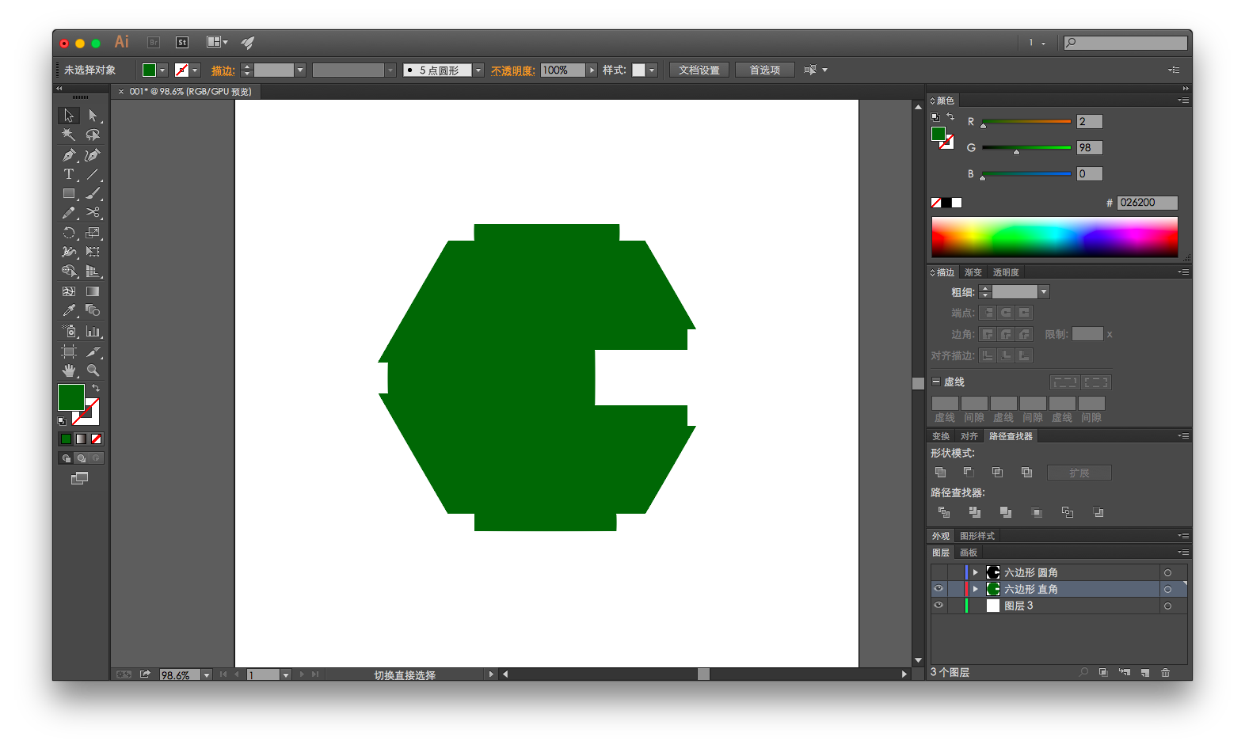This screenshot has height=752, width=1245.
Task: Expand the 六边形 圆角 layer
Action: click(976, 572)
